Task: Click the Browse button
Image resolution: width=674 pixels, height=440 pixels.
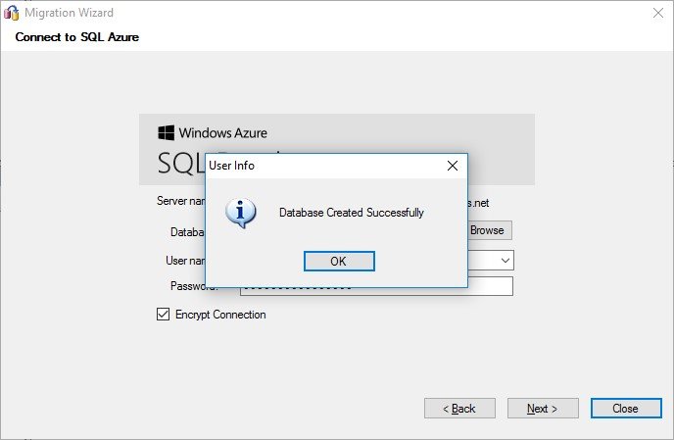Action: 490,230
